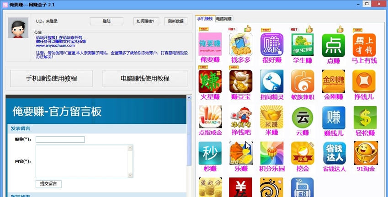Select the 米赚 gold ingot icon
388x197 pixels.
(x=272, y=117)
